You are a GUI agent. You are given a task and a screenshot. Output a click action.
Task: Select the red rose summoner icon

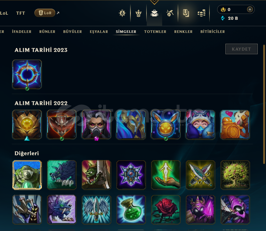pos(166,209)
